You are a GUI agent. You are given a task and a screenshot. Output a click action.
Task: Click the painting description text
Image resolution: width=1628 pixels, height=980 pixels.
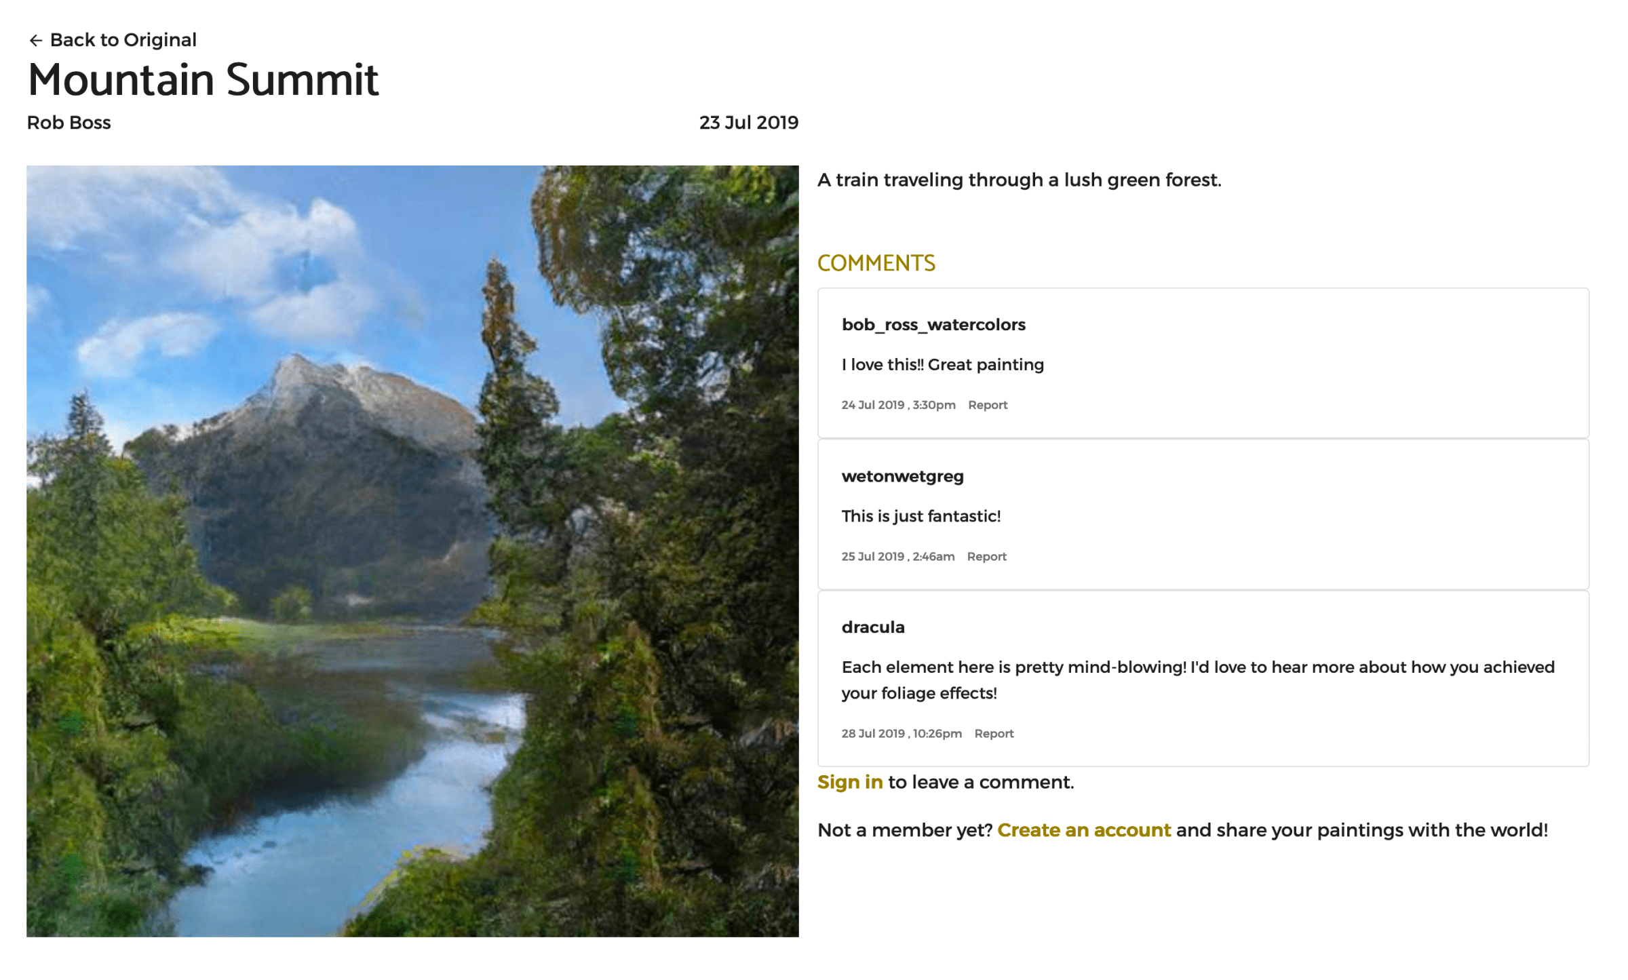1019,180
